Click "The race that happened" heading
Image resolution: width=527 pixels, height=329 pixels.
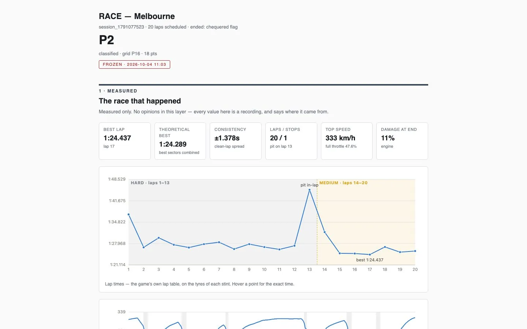(x=140, y=101)
